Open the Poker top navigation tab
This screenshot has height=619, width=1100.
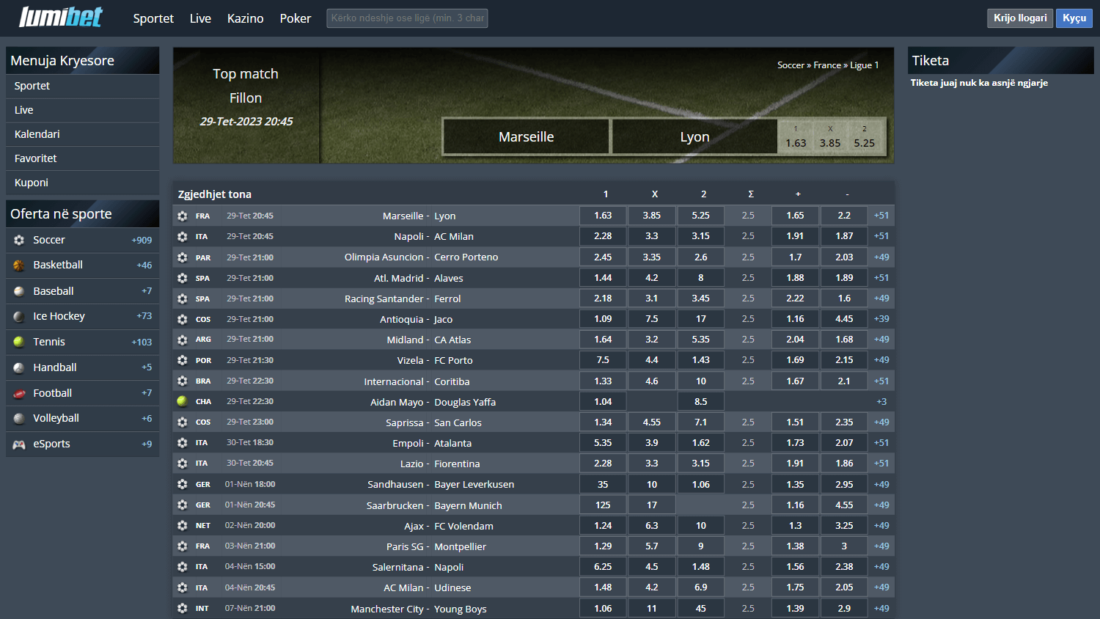(x=296, y=18)
